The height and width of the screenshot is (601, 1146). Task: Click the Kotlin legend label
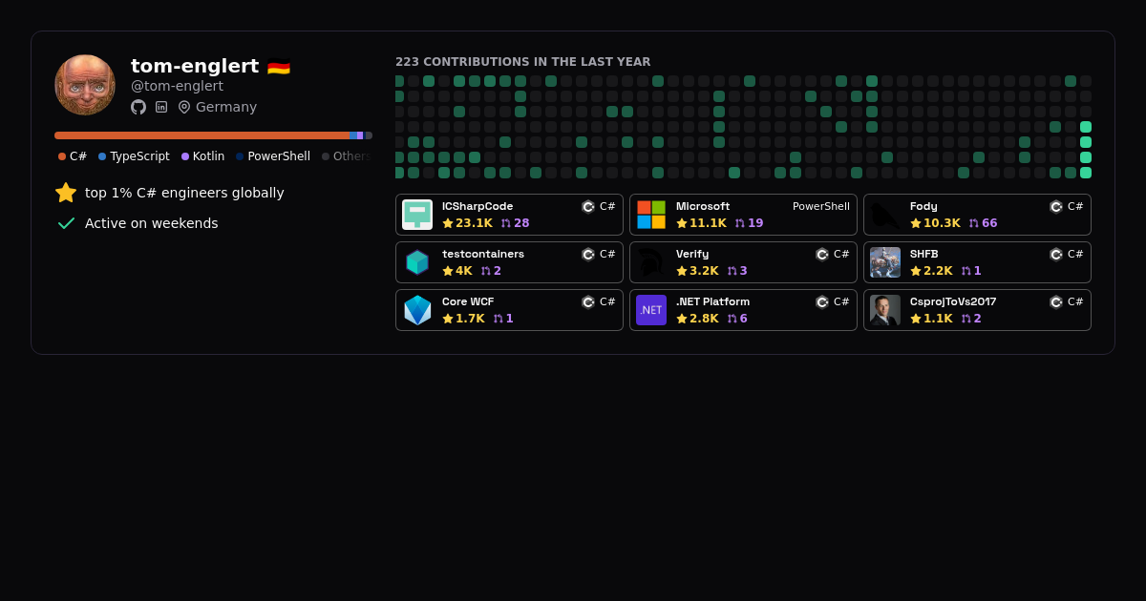coord(208,156)
